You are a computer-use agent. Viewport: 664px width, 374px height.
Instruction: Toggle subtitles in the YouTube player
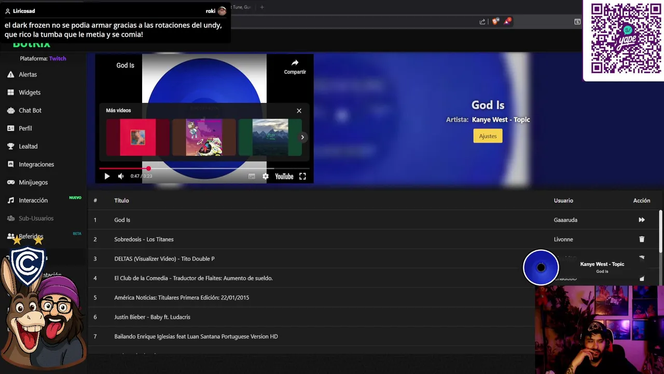click(x=252, y=177)
